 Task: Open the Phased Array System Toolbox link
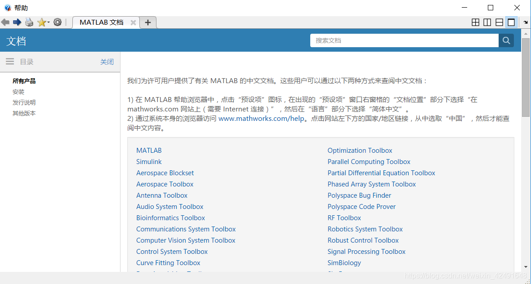pos(371,184)
